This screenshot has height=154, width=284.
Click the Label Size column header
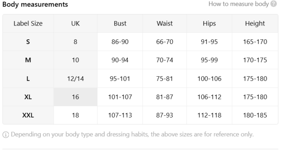[28, 24]
